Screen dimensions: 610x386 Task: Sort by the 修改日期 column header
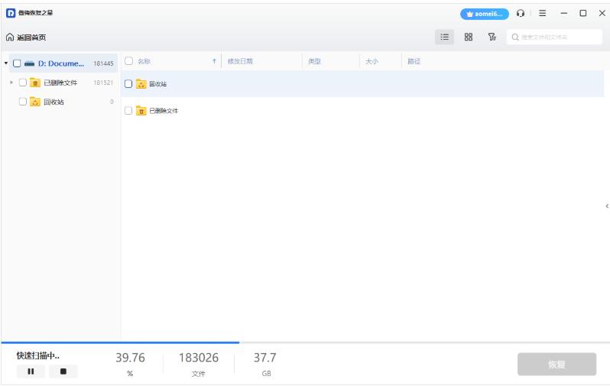(240, 61)
